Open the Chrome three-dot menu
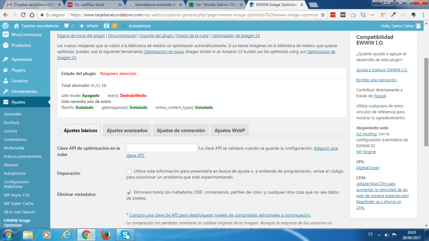Viewport: 429px width, 241px height. click(423, 15)
